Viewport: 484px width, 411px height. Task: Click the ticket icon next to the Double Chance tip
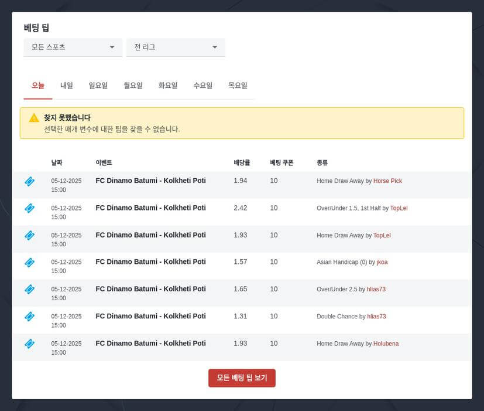(x=29, y=317)
